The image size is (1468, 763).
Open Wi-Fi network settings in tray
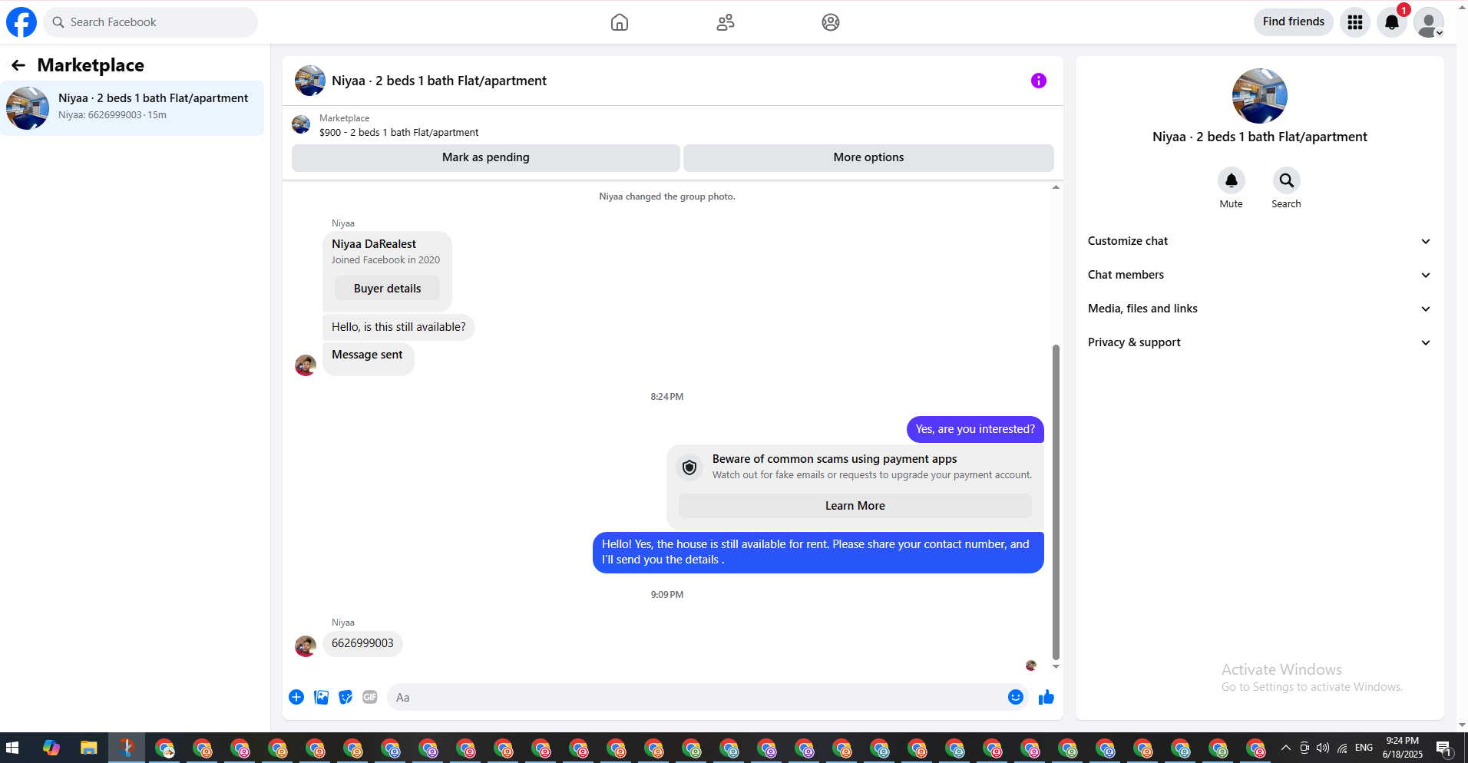pyautogui.click(x=1342, y=748)
